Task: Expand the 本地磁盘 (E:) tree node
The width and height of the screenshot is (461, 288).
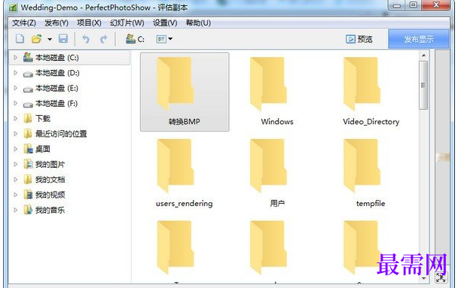Action: [16, 88]
